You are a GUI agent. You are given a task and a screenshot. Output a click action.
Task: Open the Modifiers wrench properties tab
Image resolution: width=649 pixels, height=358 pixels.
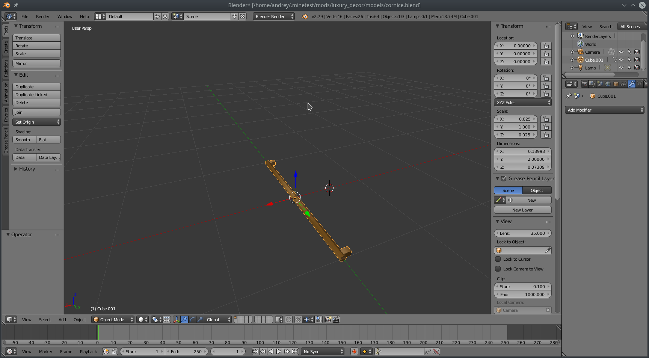(x=632, y=84)
